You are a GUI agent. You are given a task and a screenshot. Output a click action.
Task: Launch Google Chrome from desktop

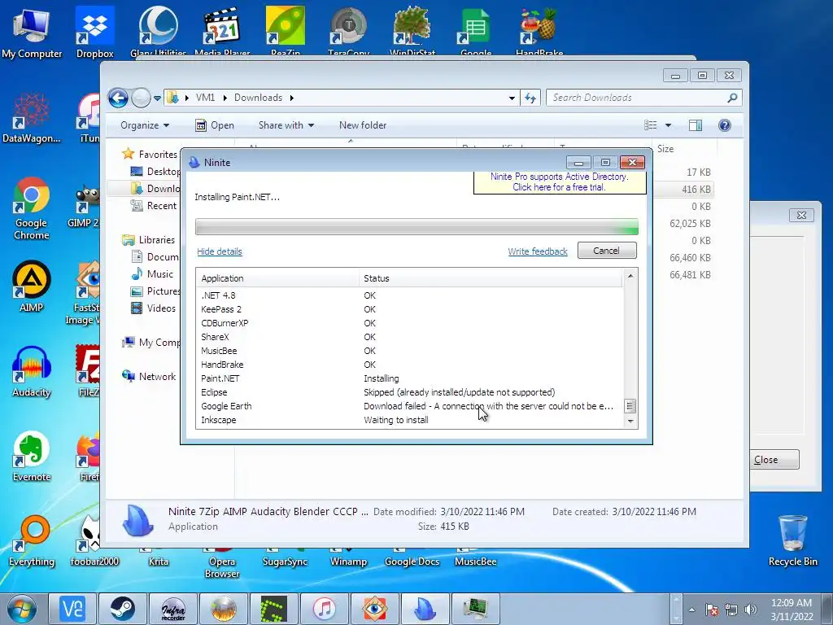pos(32,208)
